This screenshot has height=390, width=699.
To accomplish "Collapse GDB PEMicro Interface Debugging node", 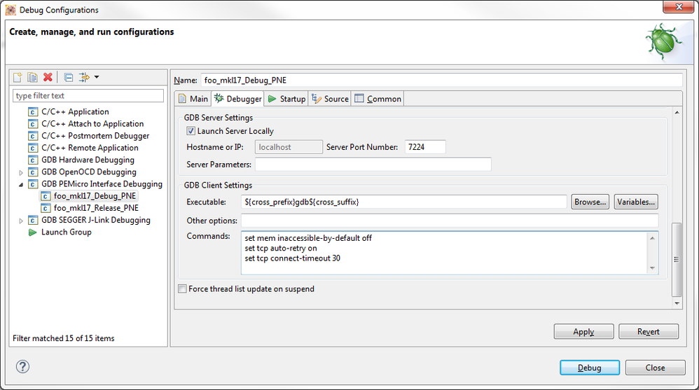I will [21, 185].
